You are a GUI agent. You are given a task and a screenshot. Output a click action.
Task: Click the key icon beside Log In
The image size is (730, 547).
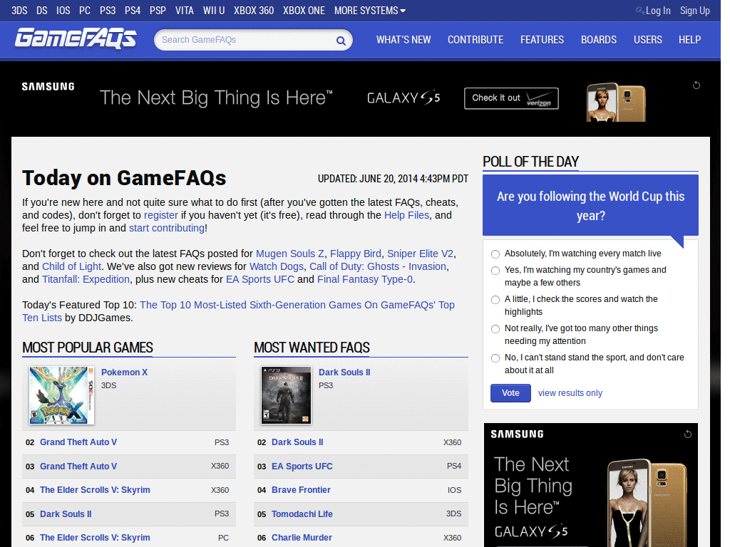(640, 10)
